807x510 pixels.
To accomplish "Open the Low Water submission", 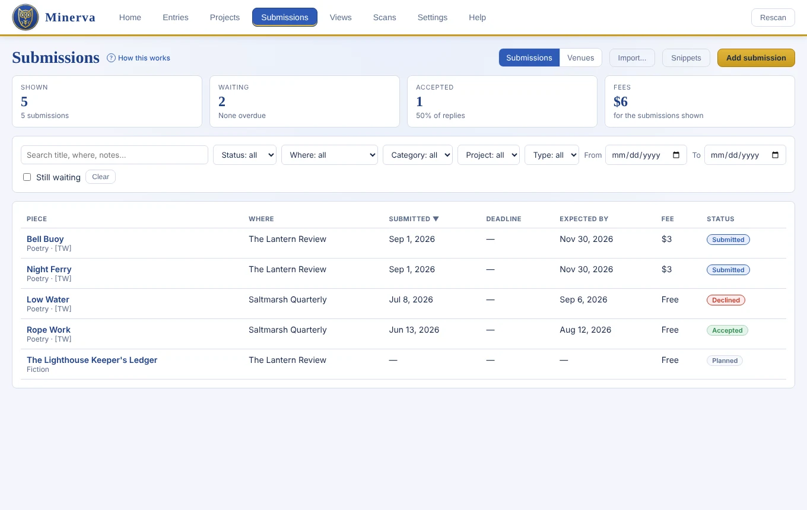I will (48, 299).
